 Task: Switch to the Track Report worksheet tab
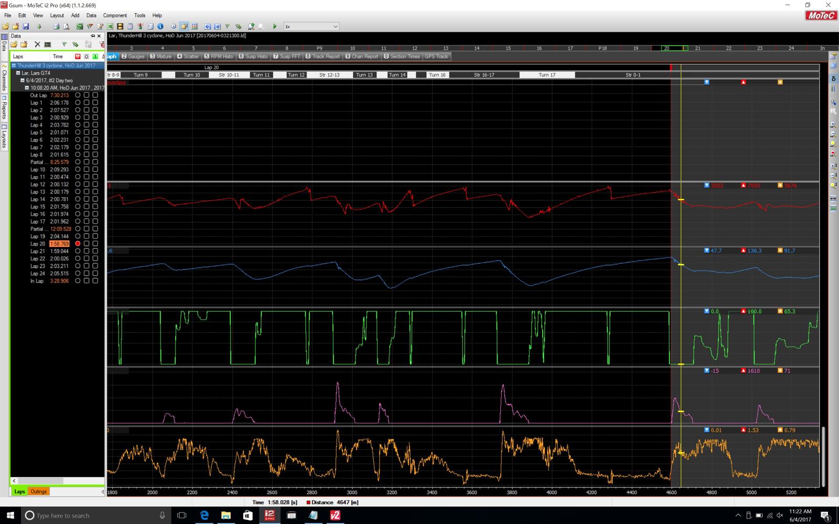[x=322, y=57]
